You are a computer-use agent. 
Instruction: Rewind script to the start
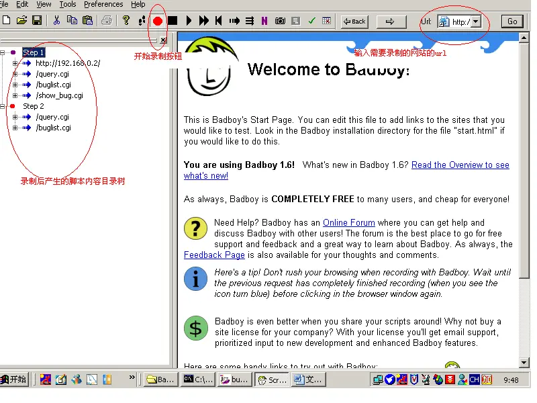[x=219, y=21]
